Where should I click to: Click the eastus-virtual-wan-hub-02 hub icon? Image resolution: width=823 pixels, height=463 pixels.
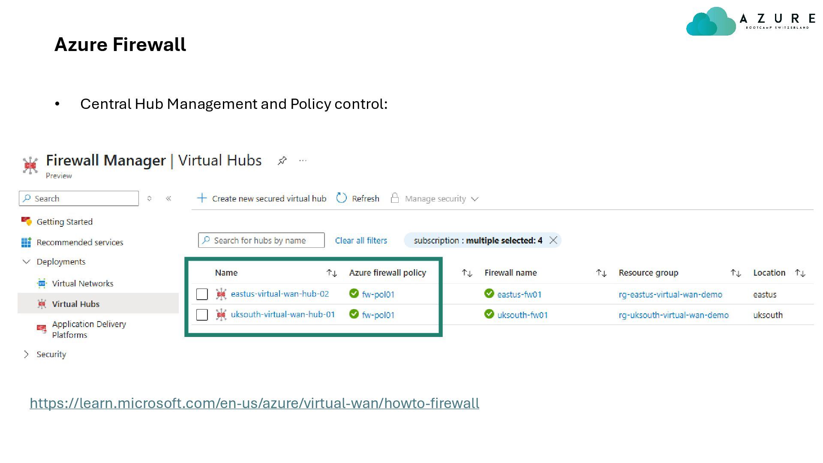coord(221,294)
